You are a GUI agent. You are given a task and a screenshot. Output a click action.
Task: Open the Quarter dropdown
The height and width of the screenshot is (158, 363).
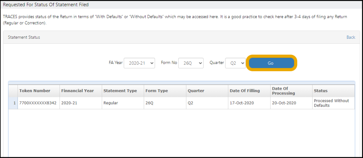point(235,63)
